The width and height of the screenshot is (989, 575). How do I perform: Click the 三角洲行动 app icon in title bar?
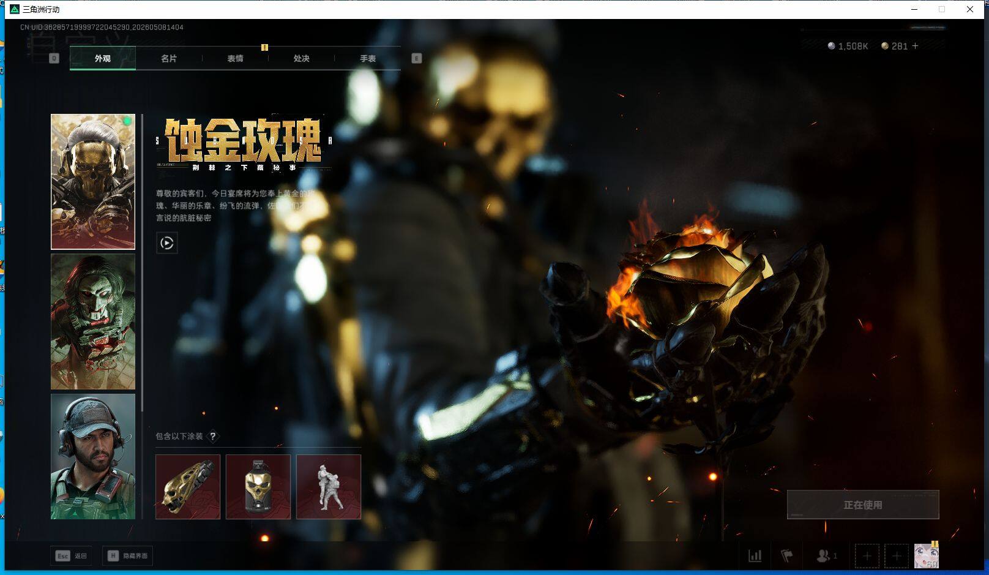[x=15, y=9]
